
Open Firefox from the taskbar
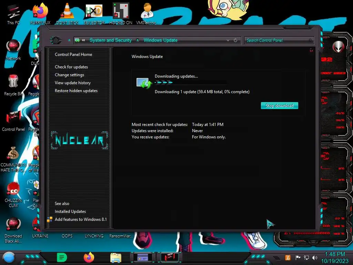pos(89,257)
